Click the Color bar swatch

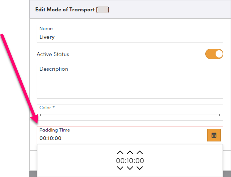[130, 115]
